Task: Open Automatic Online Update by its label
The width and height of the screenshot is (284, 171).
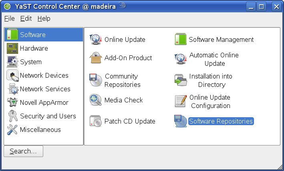Action: coord(214,59)
